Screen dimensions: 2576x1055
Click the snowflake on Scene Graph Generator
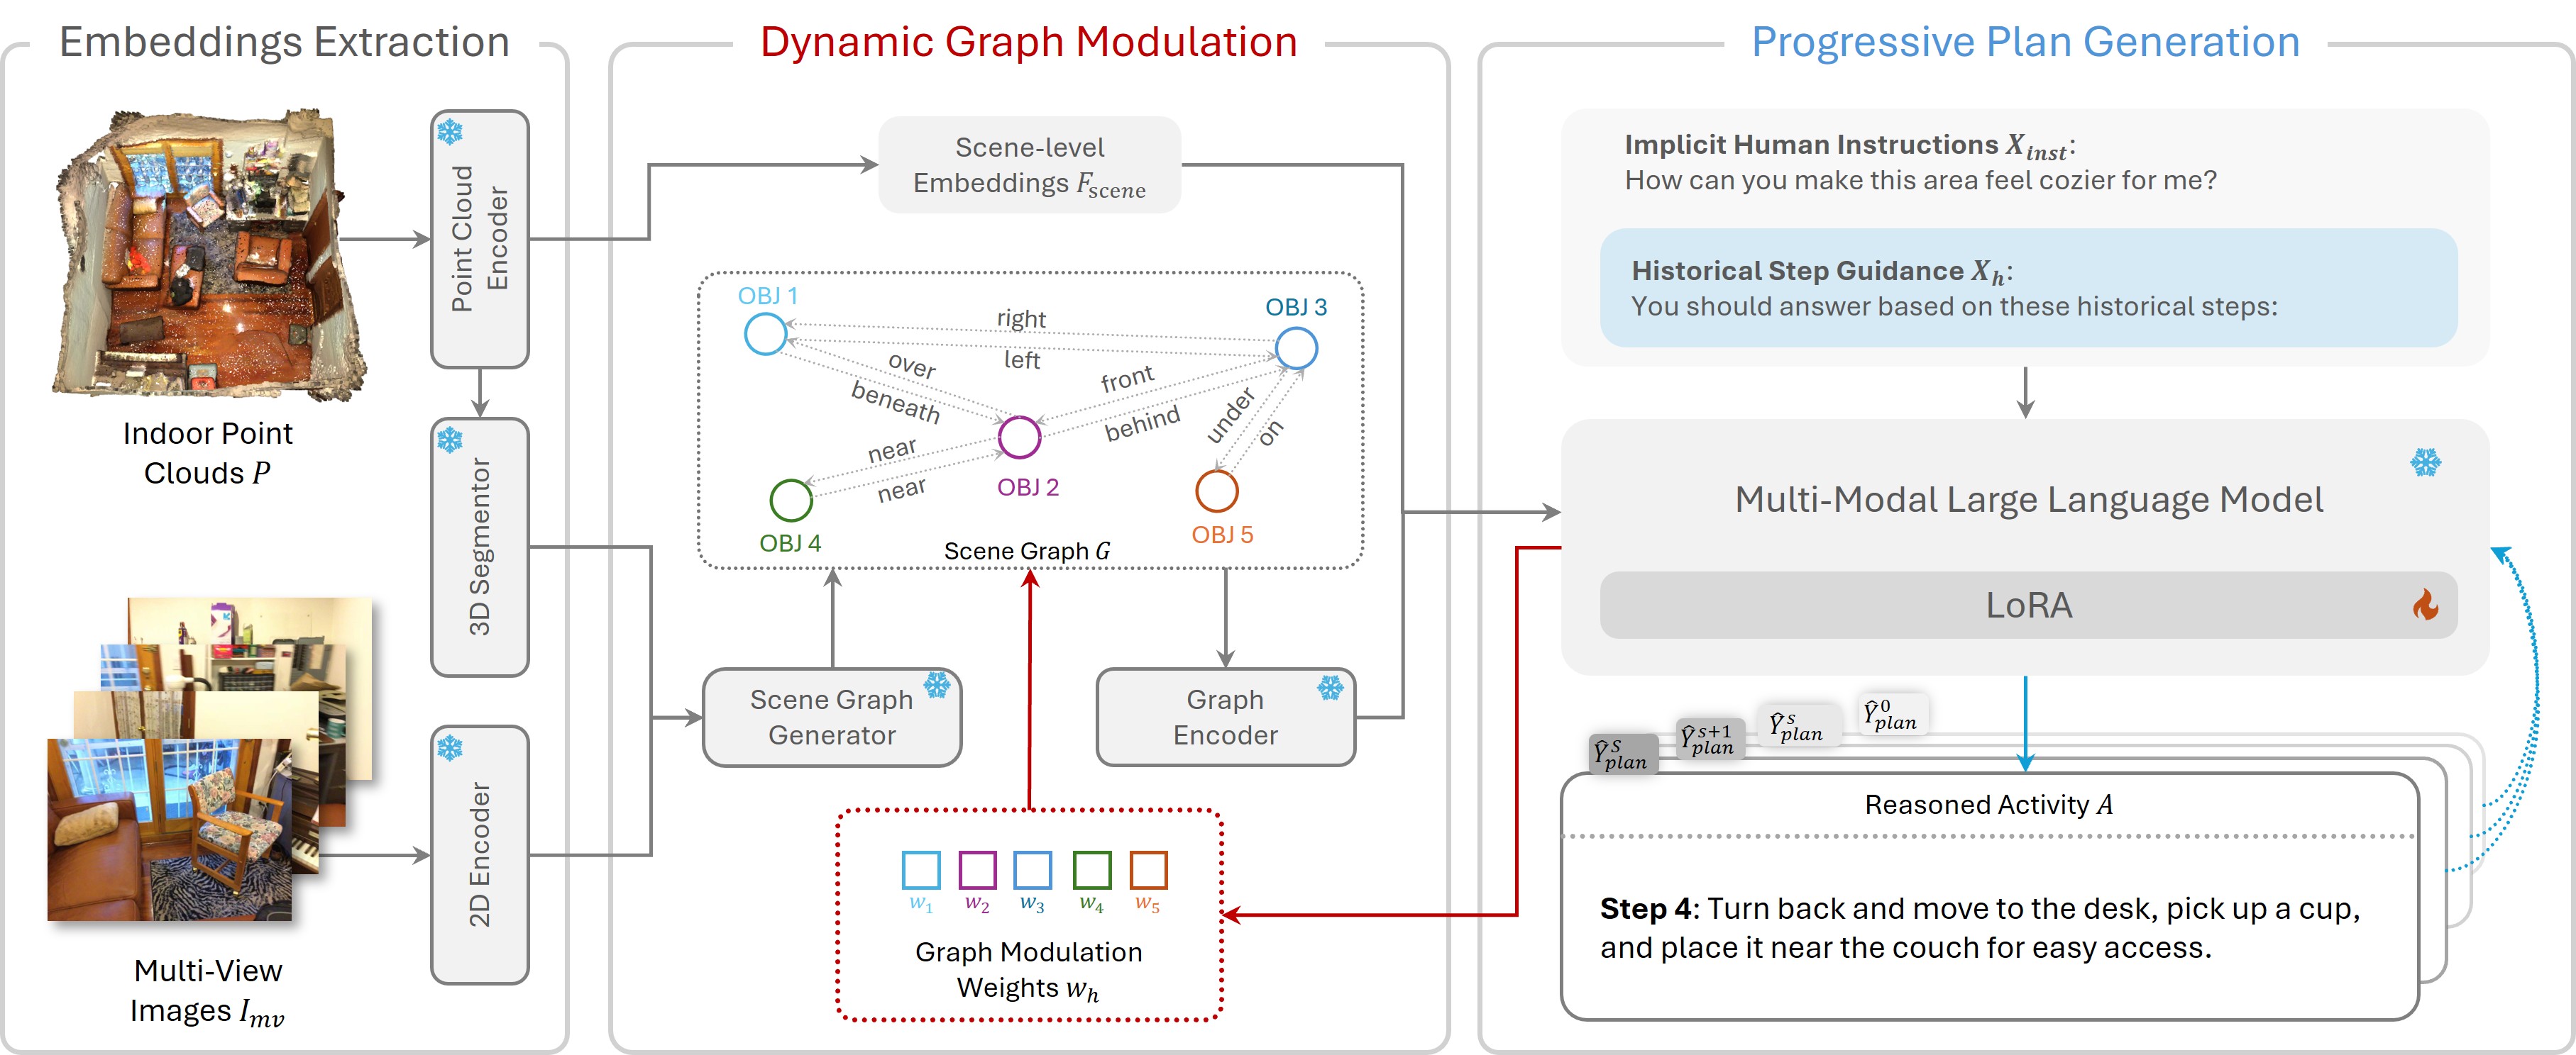937,686
